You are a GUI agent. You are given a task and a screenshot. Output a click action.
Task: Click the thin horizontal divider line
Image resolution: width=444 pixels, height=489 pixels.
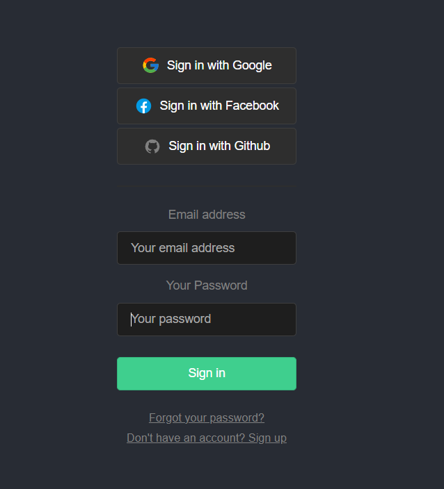[x=207, y=186]
